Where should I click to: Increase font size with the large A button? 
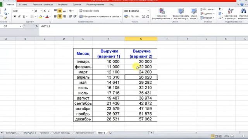(x=45, y=11)
